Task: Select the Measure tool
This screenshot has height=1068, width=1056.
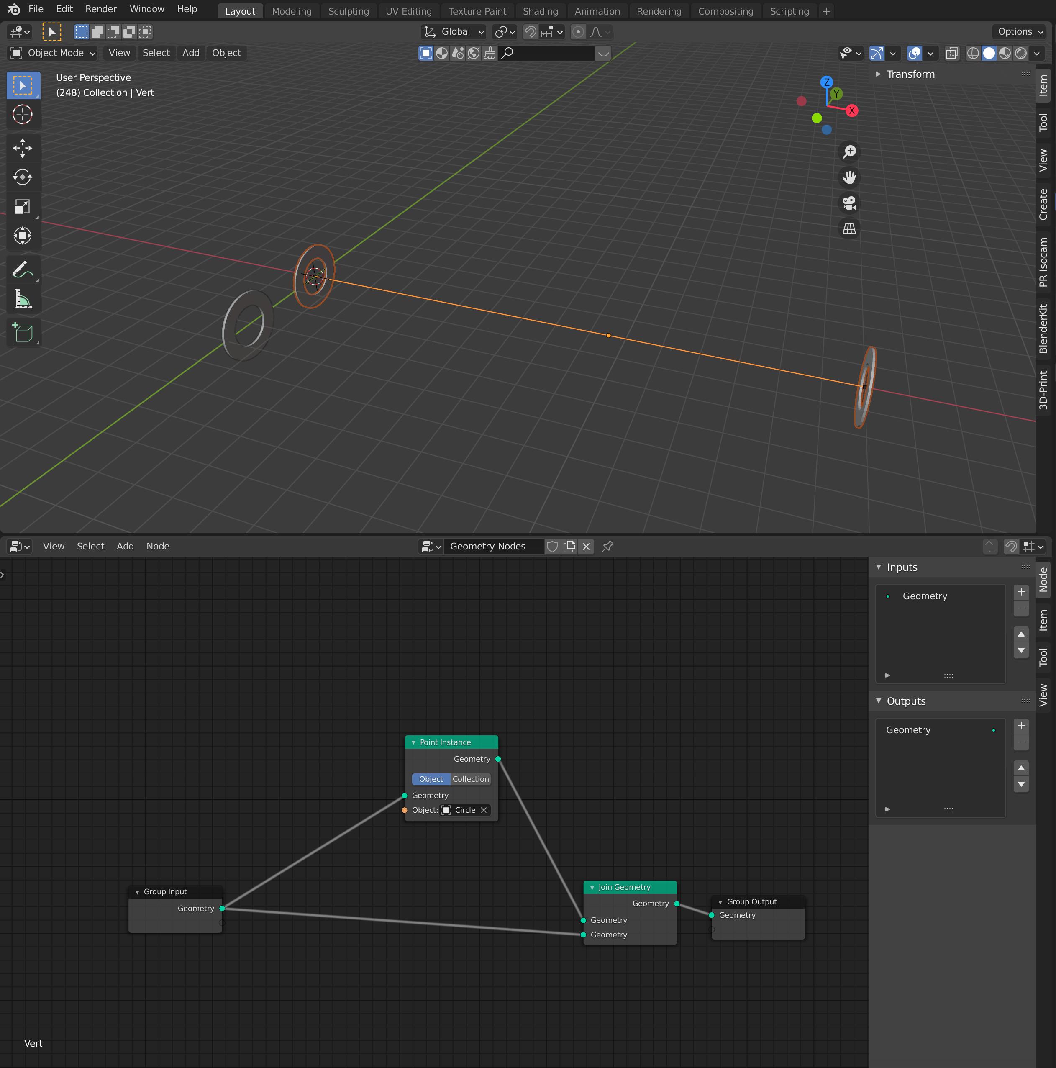Action: (23, 299)
